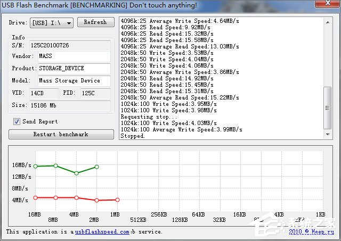Toggle the Send Report checkbox
The width and height of the screenshot is (341, 241).
(17, 121)
